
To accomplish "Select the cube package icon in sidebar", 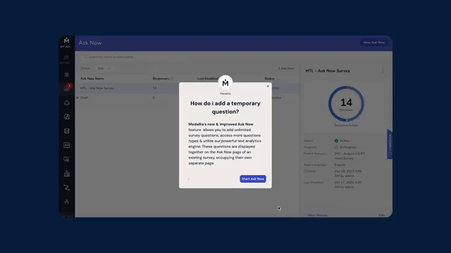I will click(x=66, y=131).
